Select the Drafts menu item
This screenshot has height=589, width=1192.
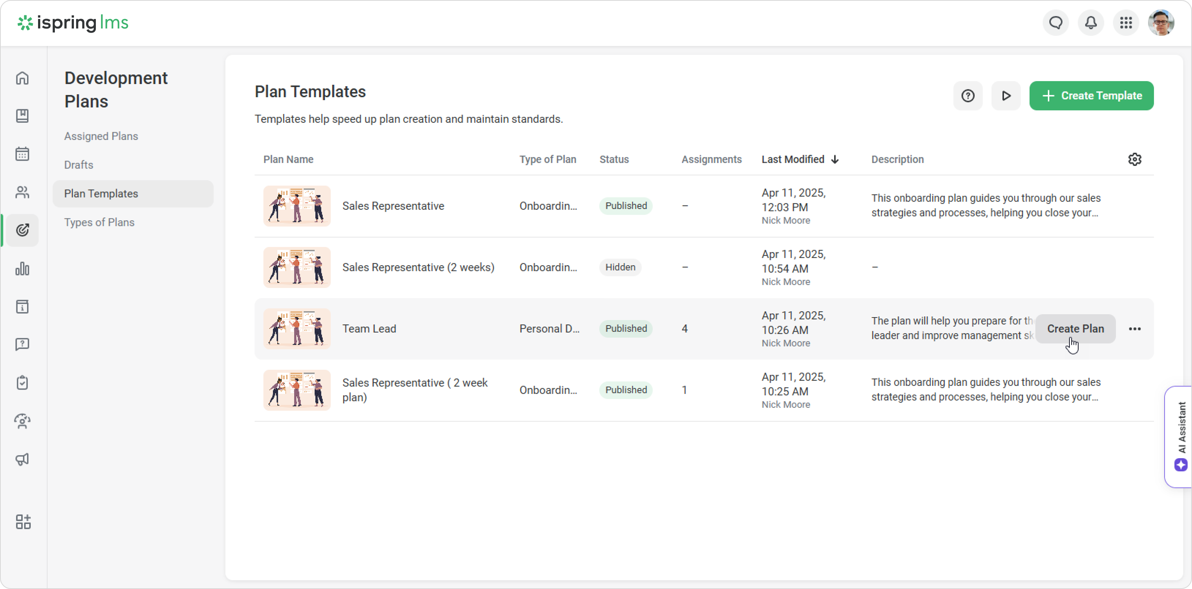pos(79,165)
